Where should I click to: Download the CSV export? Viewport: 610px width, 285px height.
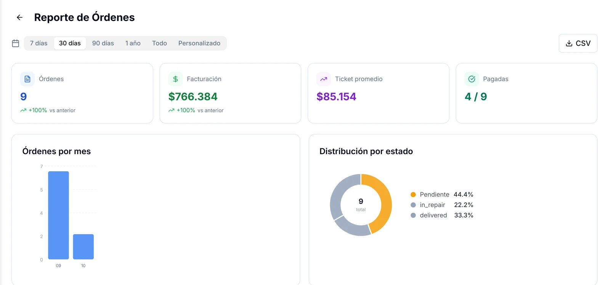[578, 43]
